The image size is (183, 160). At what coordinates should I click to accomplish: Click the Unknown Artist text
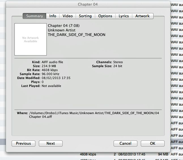point(62,30)
